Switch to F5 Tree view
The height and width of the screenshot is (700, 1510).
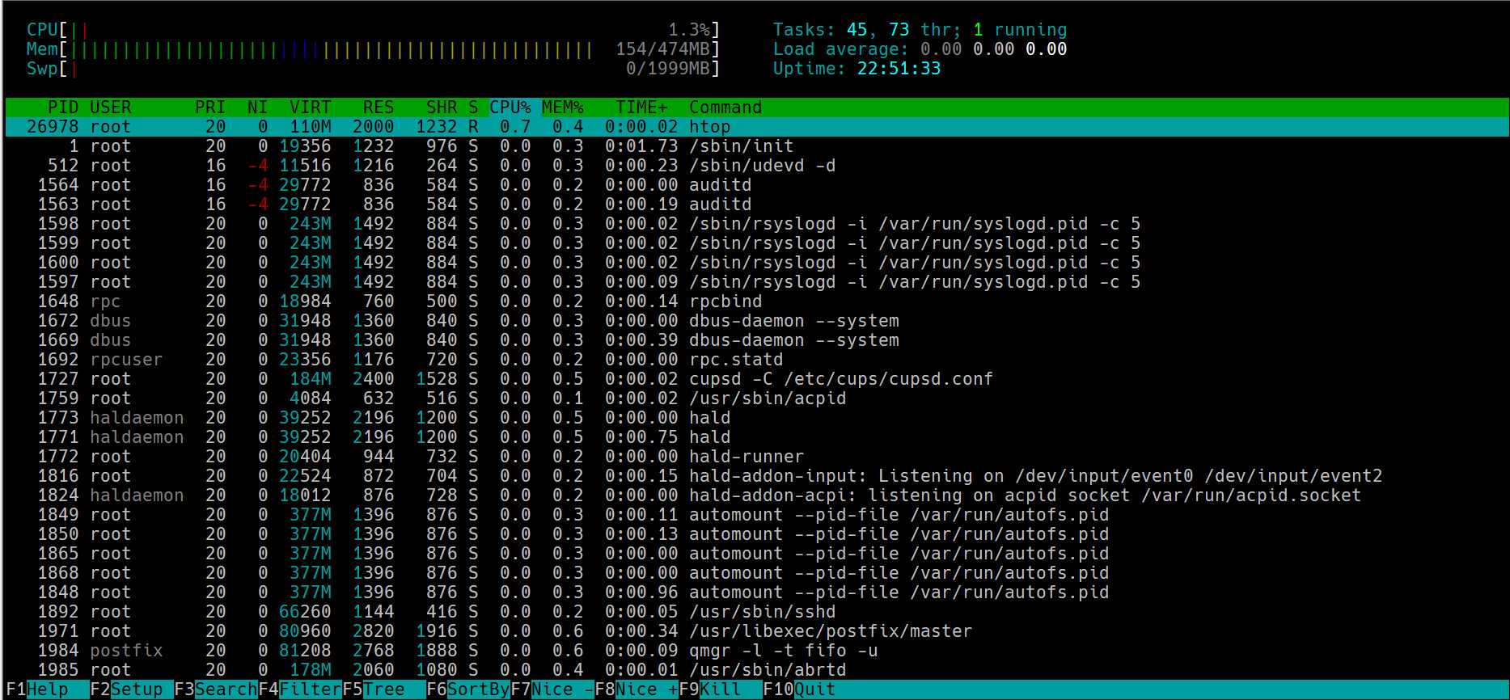pos(383,689)
